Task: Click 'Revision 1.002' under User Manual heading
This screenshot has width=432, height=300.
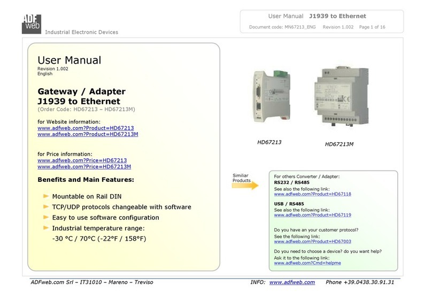Action: tap(53, 68)
